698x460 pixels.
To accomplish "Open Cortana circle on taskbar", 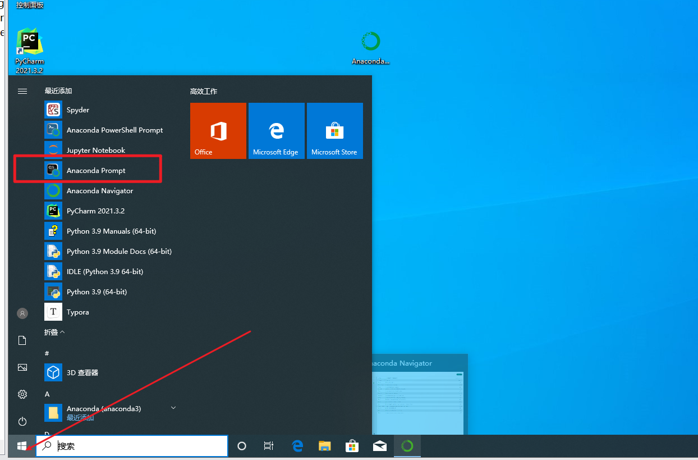I will coord(242,446).
